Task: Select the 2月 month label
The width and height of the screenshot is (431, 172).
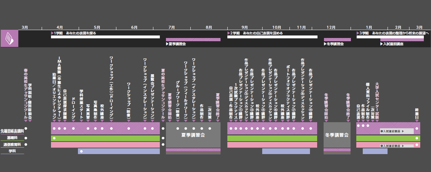Action: click(x=398, y=27)
